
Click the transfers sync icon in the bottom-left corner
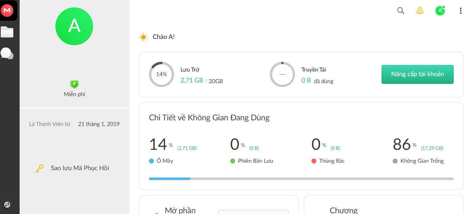tap(7, 205)
